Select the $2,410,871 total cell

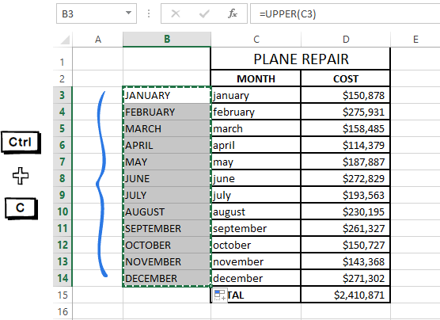[x=346, y=295]
